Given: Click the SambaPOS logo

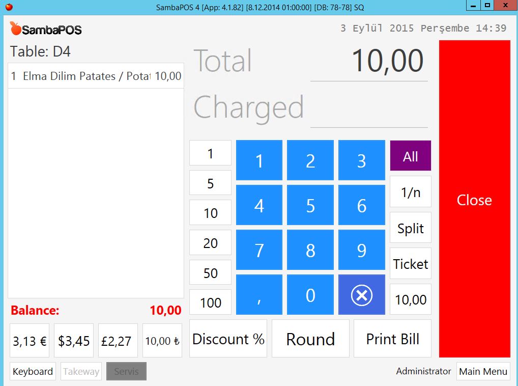Looking at the screenshot, I should click(46, 29).
